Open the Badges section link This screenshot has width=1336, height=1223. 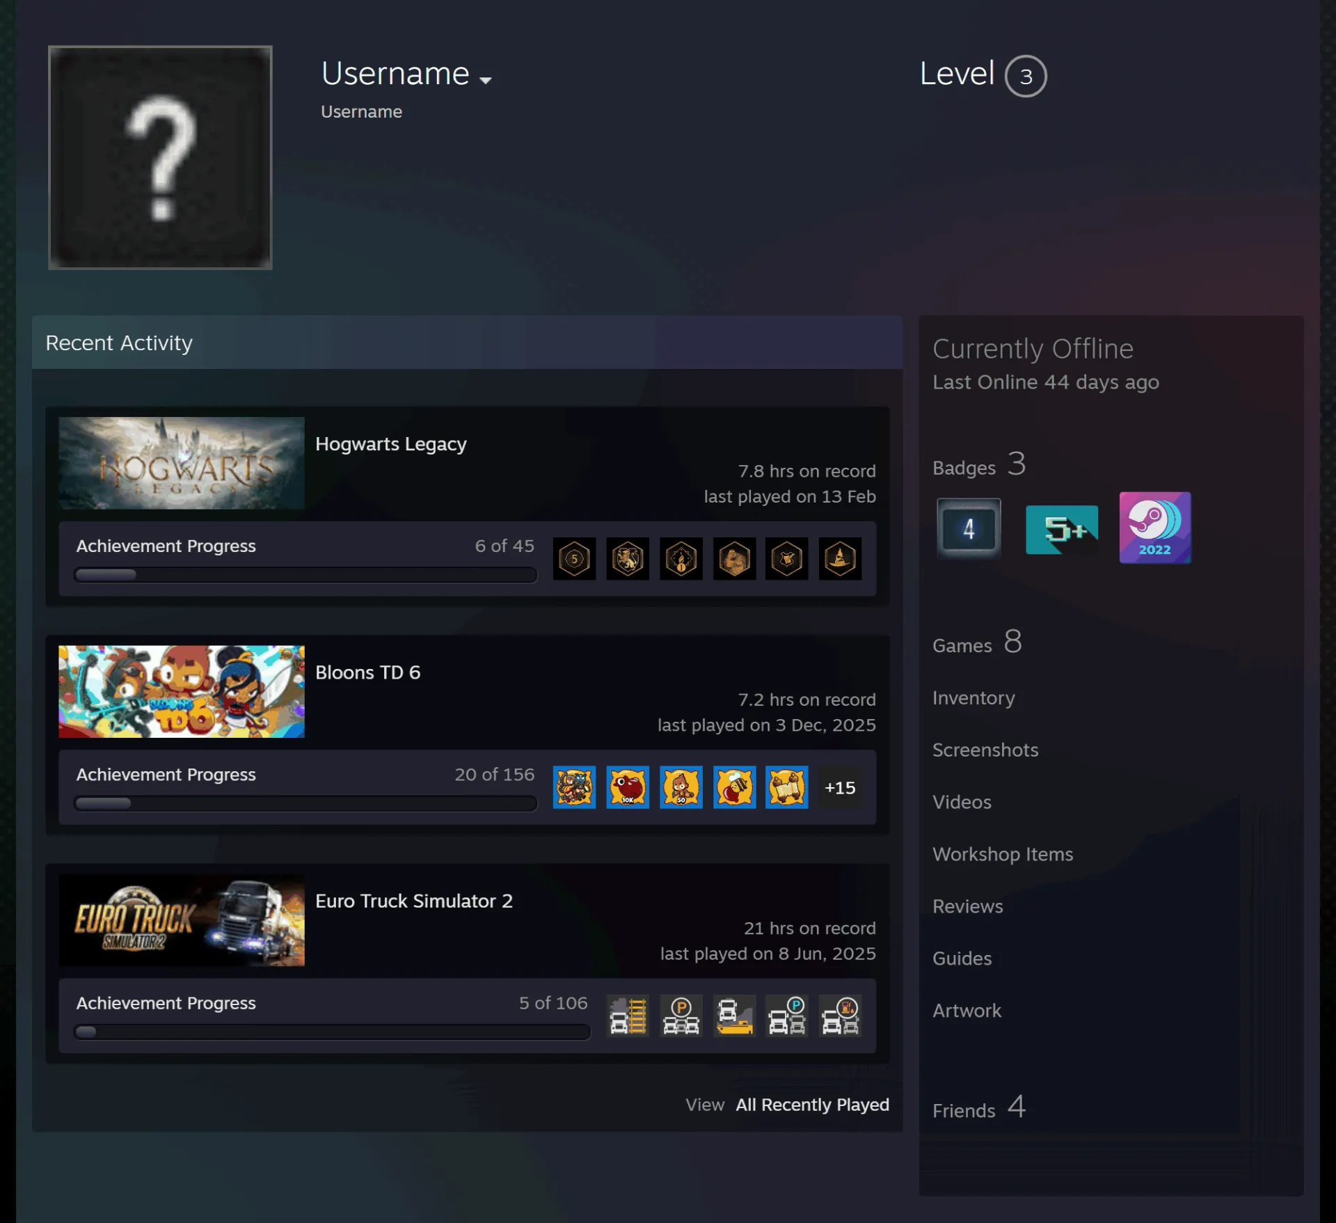[x=978, y=465]
